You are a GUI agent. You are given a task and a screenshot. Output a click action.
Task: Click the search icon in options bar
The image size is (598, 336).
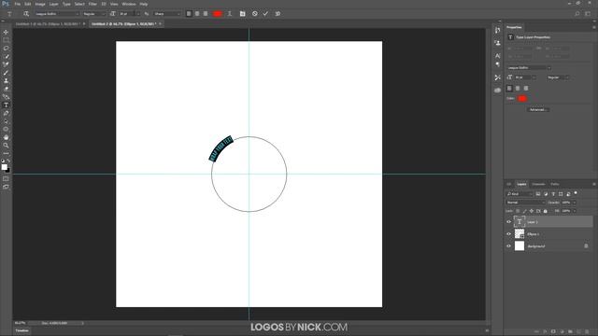577,14
